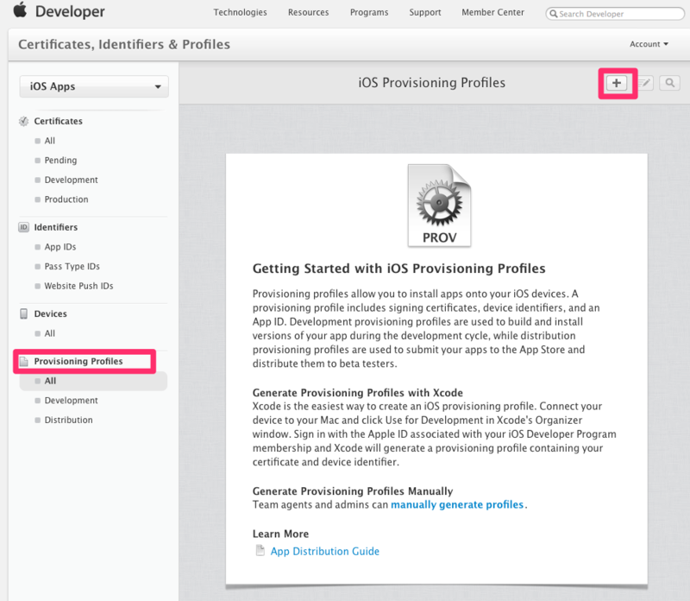
Task: Open the Technologies menu
Action: point(241,12)
